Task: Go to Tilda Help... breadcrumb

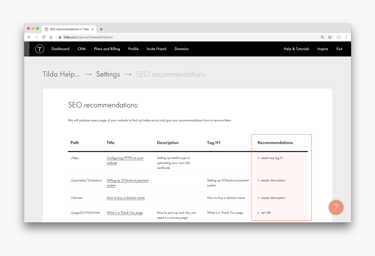Action: point(61,74)
